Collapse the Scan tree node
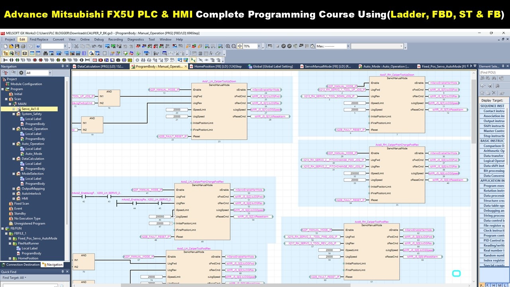Image resolution: width=510 pixels, height=287 pixels. coord(6,99)
